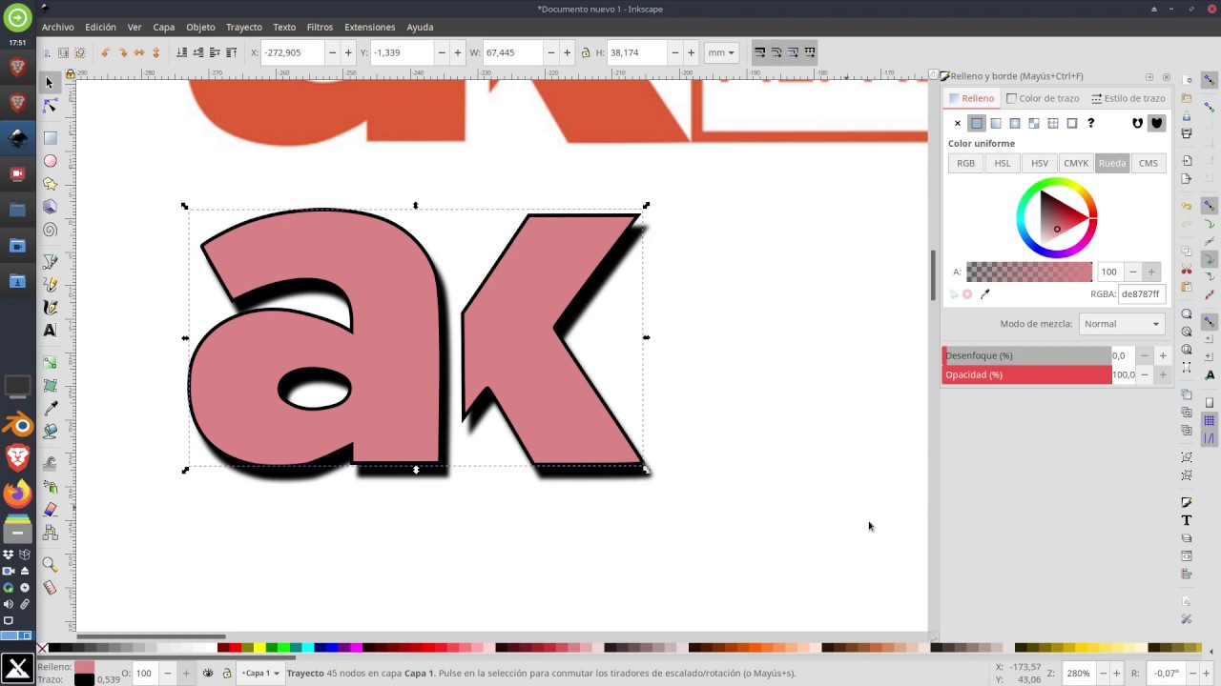Choose flat color fill type
This screenshot has width=1221, height=686.
[977, 123]
